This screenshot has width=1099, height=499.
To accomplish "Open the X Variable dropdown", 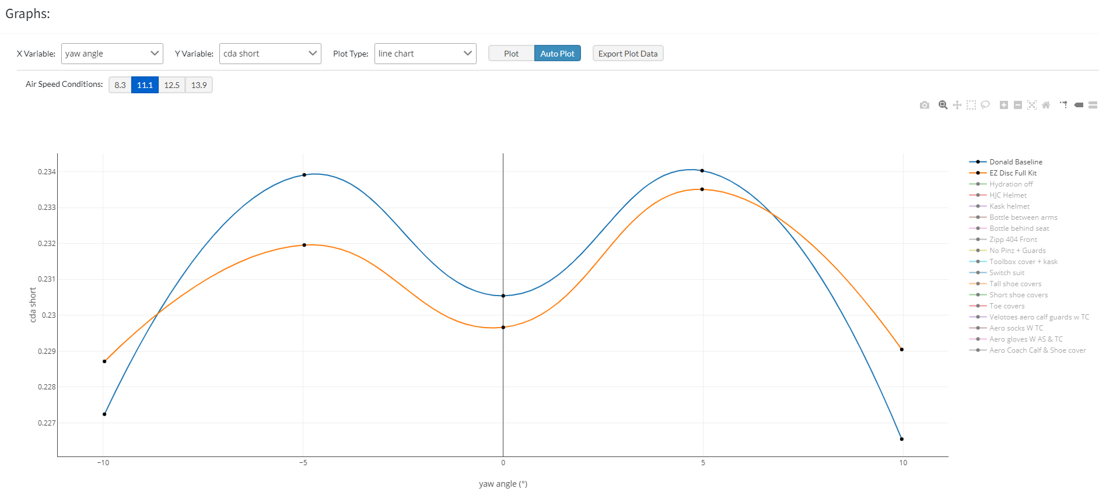I will pyautogui.click(x=112, y=54).
